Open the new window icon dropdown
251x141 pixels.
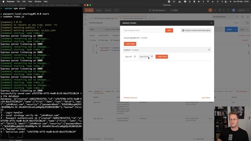pos(117,10)
